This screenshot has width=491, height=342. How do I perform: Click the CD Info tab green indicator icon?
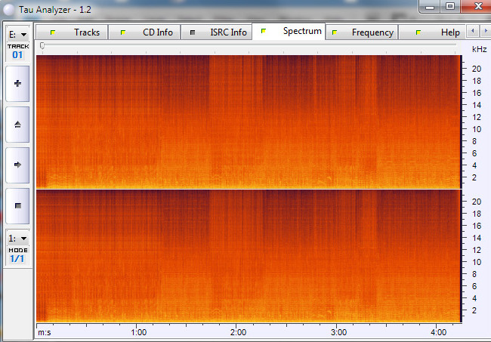point(123,32)
